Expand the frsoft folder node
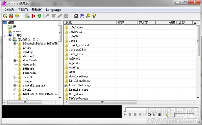The image size is (202, 125). pyautogui.click(x=15, y=77)
